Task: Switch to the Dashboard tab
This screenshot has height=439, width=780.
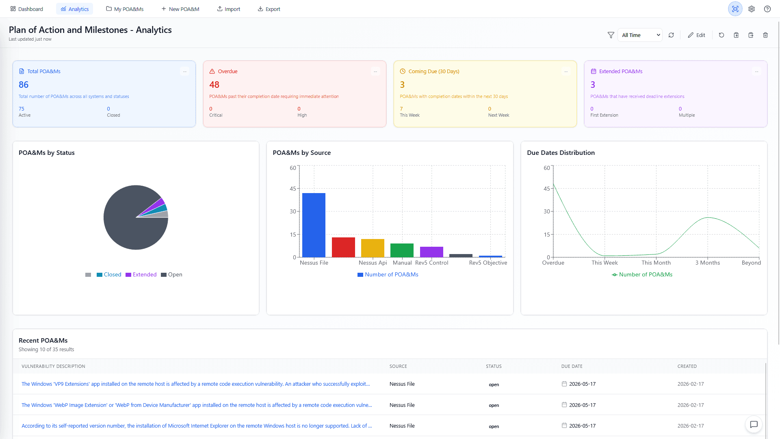Action: [x=26, y=9]
